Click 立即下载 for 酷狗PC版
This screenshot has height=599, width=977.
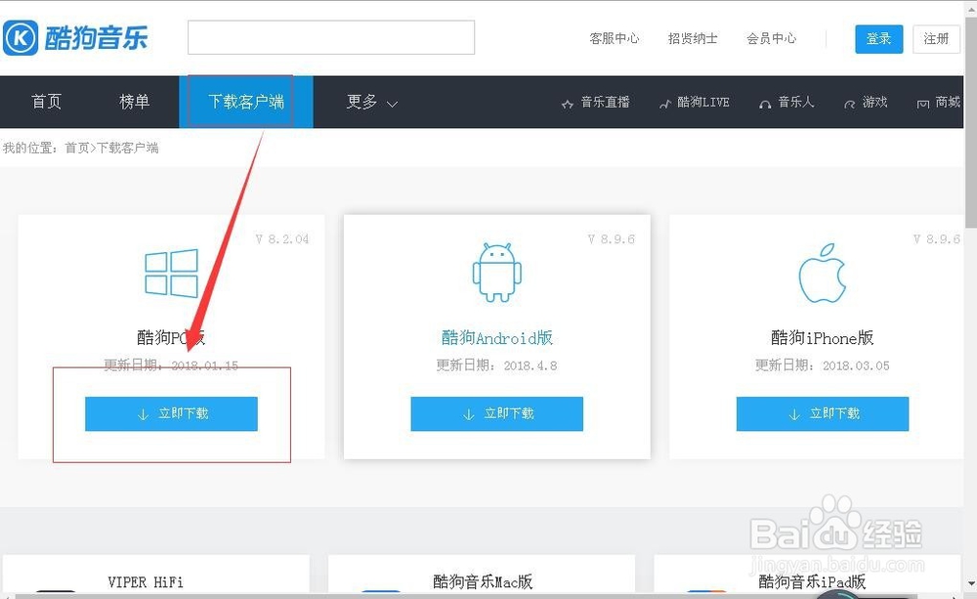171,414
